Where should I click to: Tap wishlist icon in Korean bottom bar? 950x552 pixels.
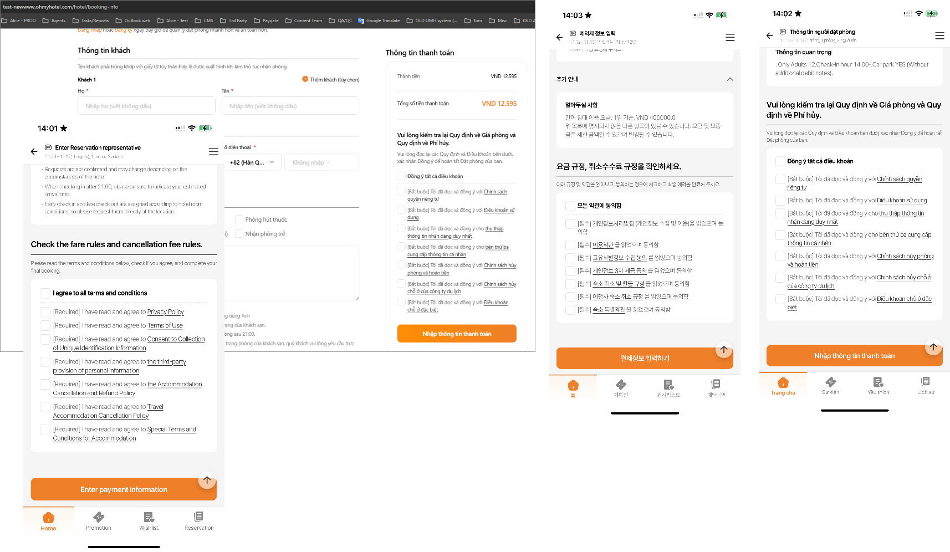[x=668, y=385]
